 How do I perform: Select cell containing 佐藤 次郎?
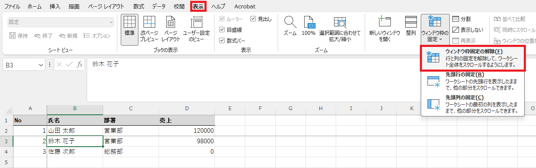pyautogui.click(x=75, y=152)
